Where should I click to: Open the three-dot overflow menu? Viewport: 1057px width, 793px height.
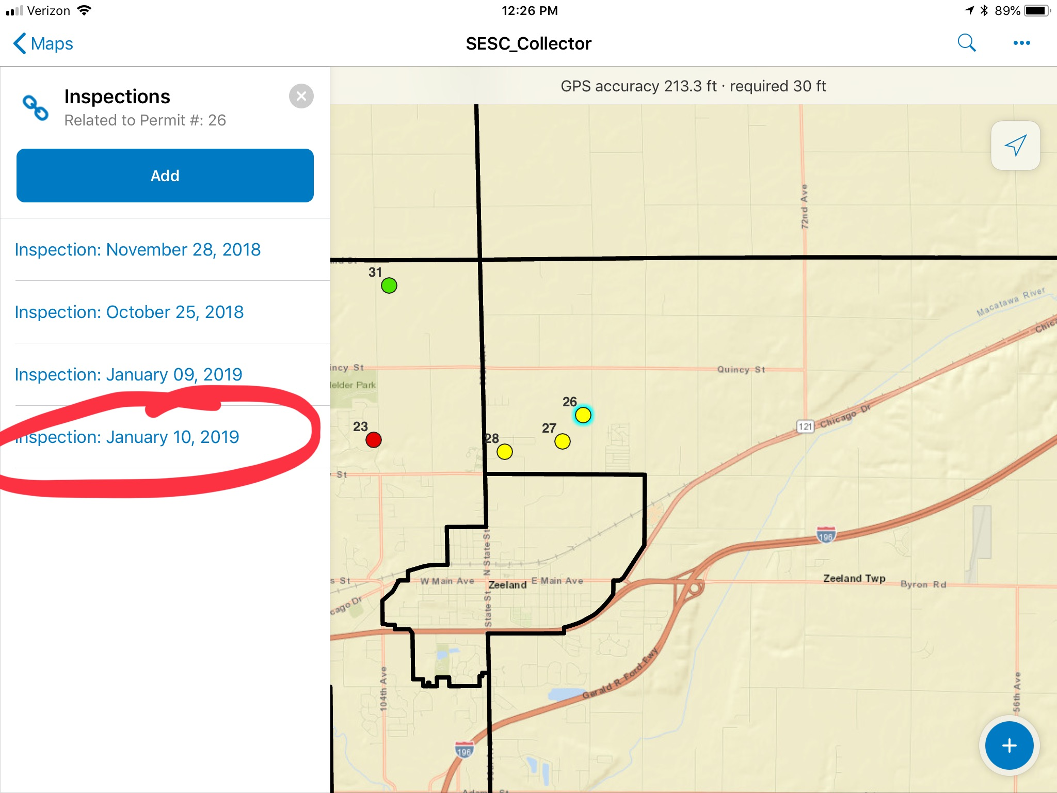1021,43
